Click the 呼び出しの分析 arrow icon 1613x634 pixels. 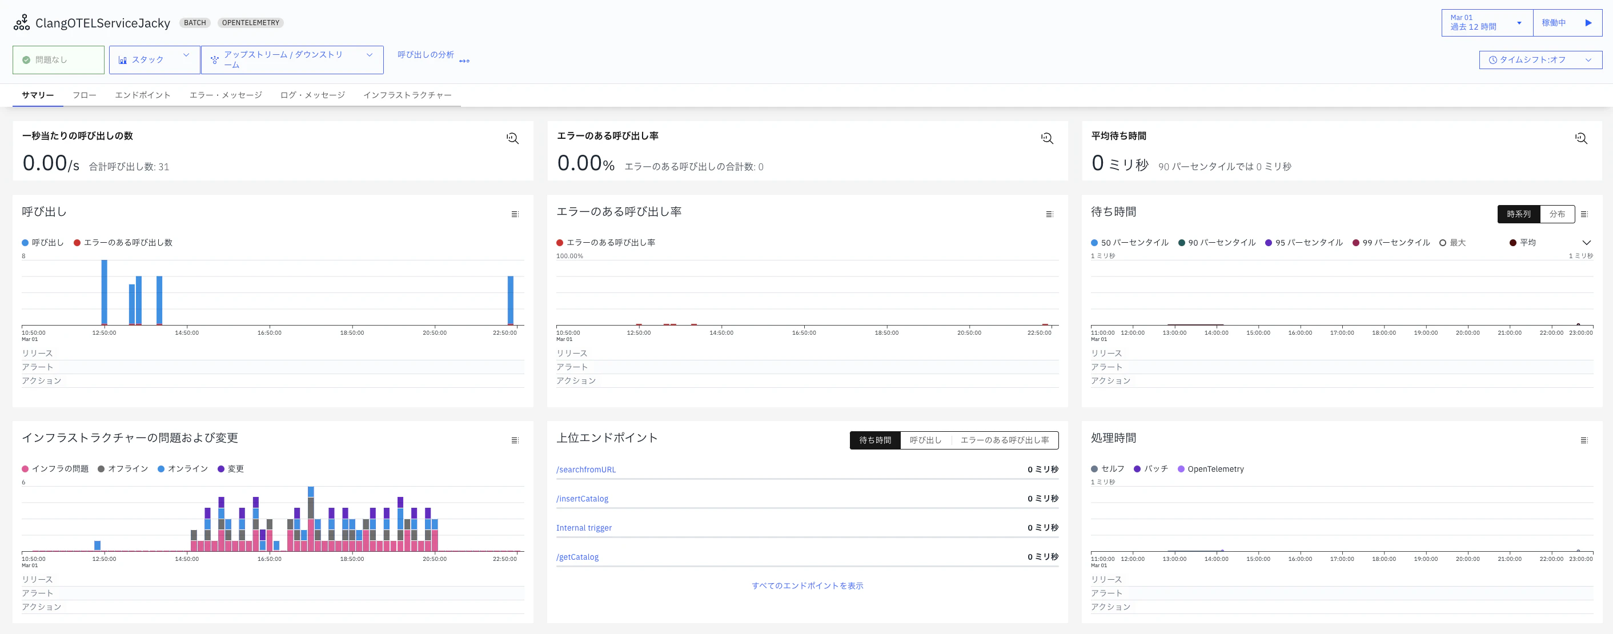(464, 61)
